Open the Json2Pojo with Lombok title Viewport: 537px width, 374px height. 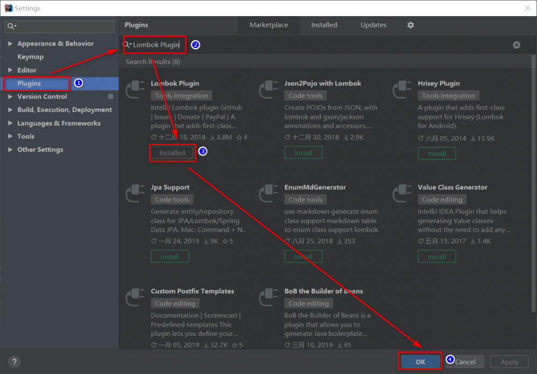click(323, 84)
